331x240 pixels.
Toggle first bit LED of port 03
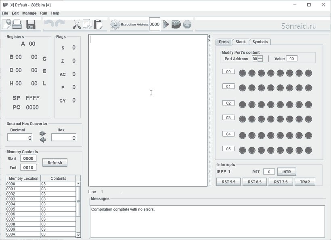coord(242,119)
